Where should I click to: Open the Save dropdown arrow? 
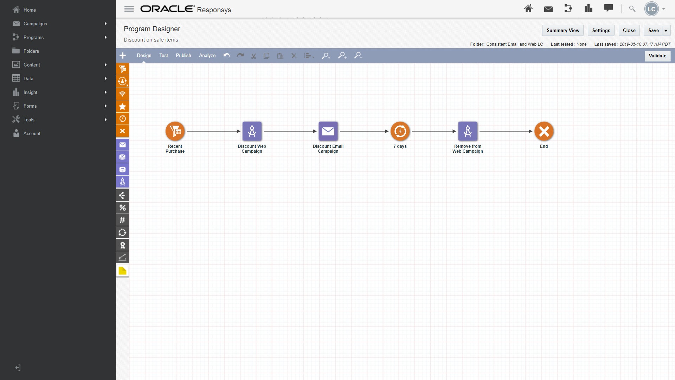point(666,31)
